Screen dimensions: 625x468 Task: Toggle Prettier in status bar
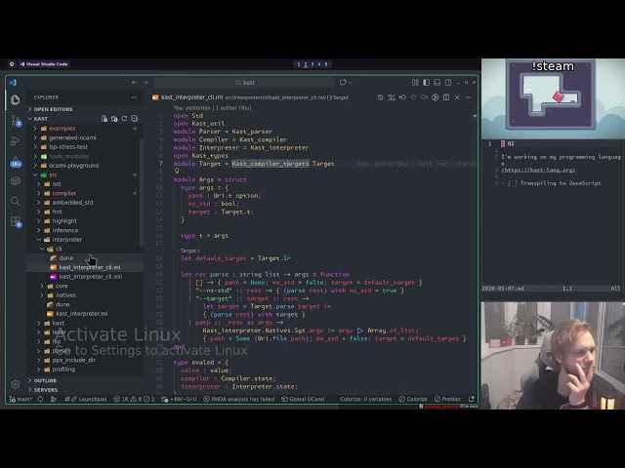pos(447,399)
